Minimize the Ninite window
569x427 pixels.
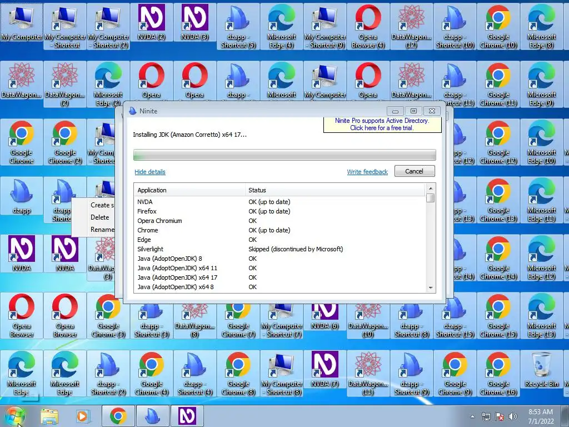coord(395,111)
